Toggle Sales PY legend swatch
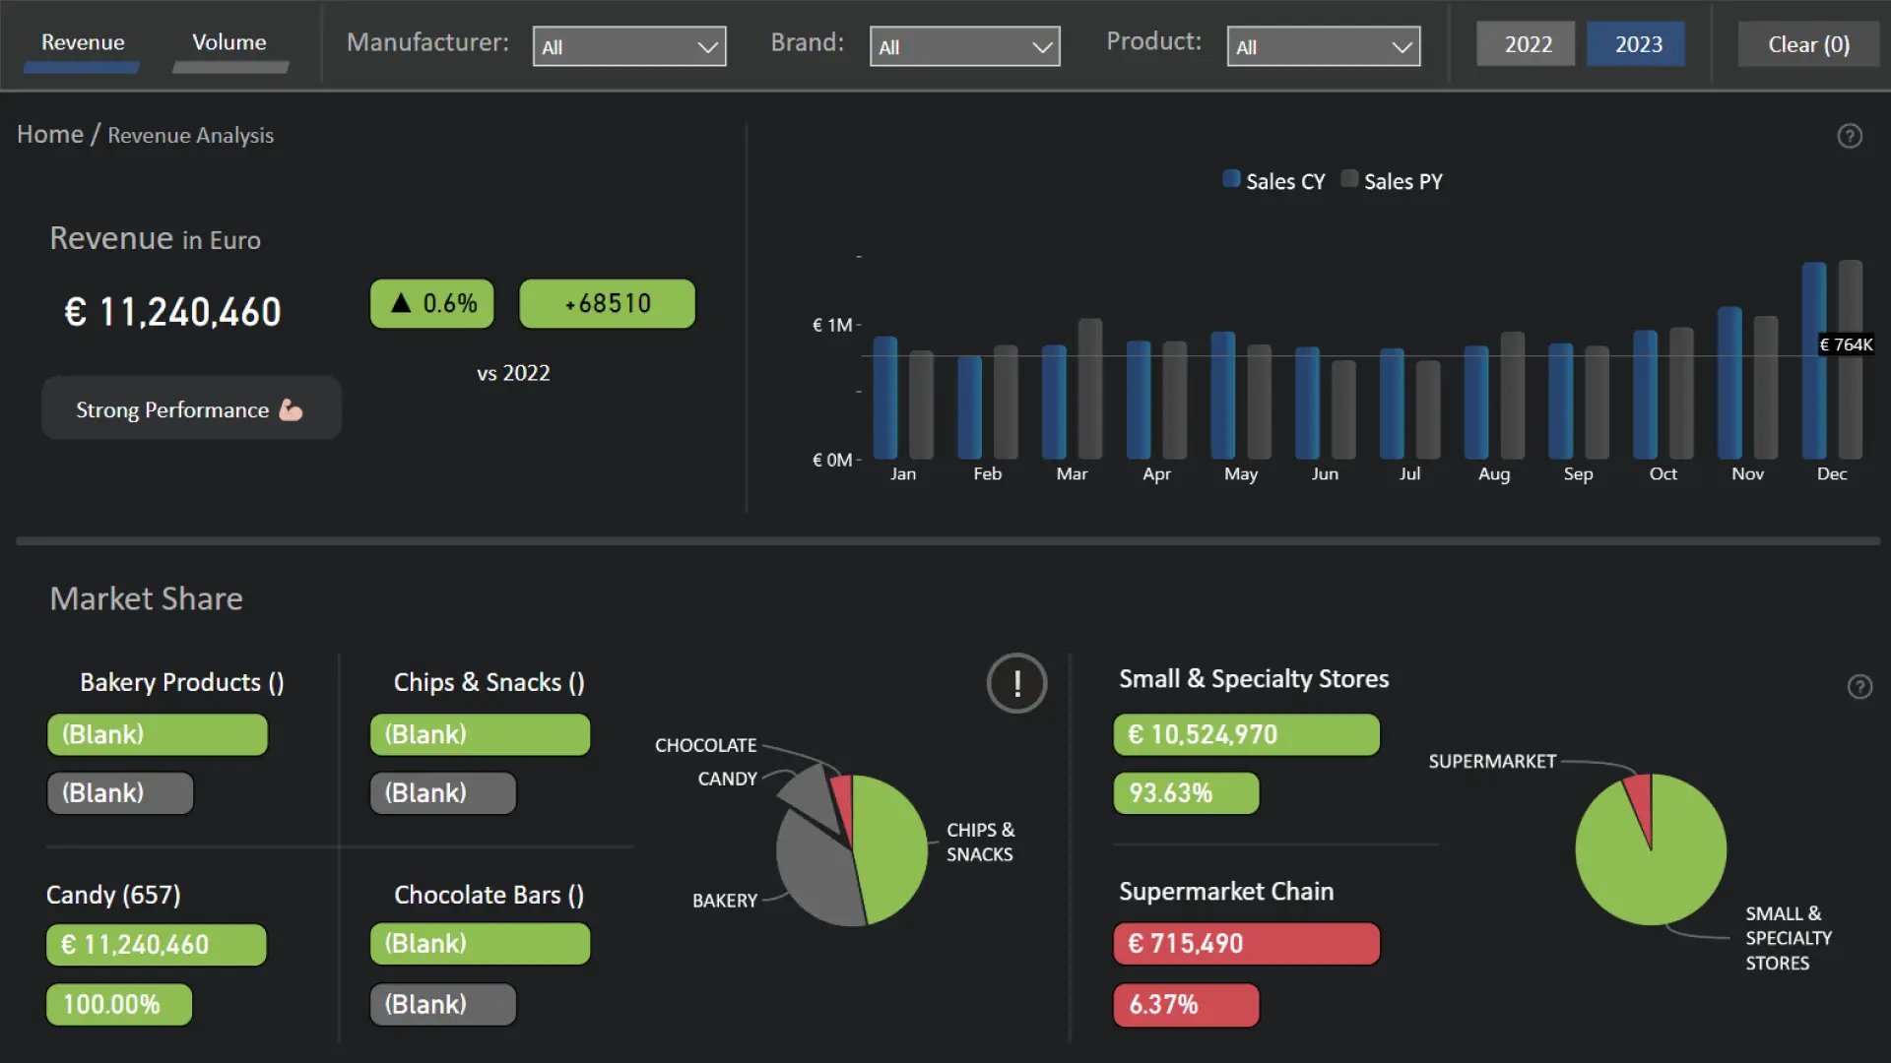Viewport: 1891px width, 1063px height. pos(1349,179)
